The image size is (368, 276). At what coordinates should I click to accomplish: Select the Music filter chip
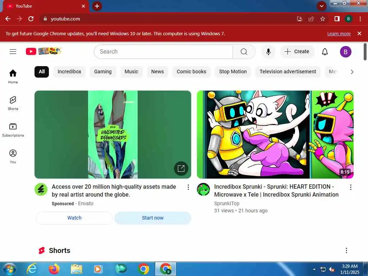pyautogui.click(x=131, y=72)
